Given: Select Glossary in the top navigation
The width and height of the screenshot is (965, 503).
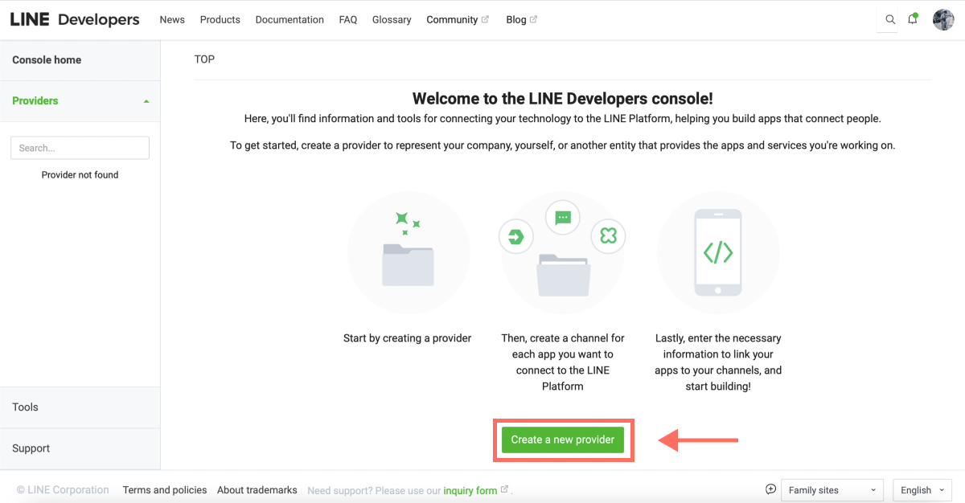Looking at the screenshot, I should pyautogui.click(x=392, y=19).
